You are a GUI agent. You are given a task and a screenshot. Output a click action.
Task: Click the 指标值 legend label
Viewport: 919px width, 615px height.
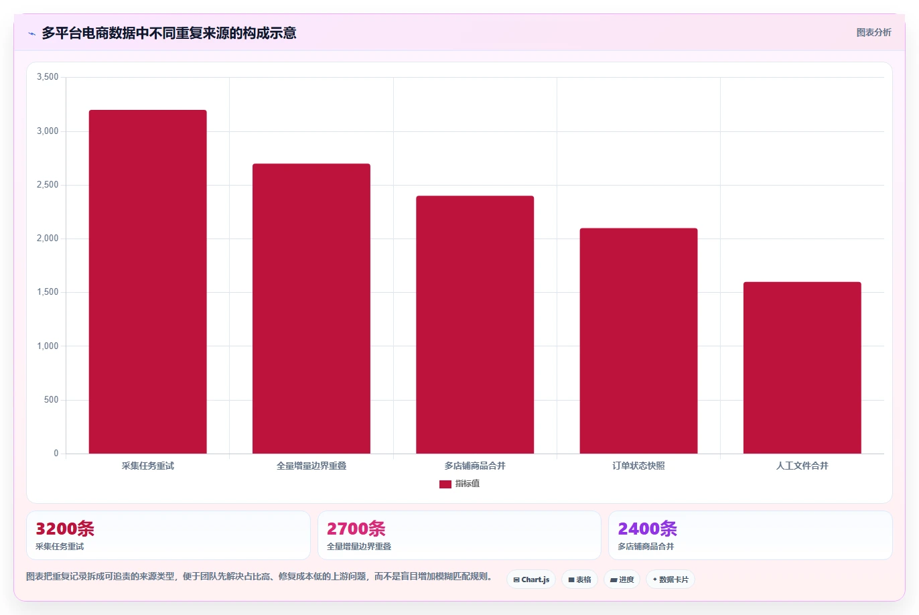[x=468, y=484]
